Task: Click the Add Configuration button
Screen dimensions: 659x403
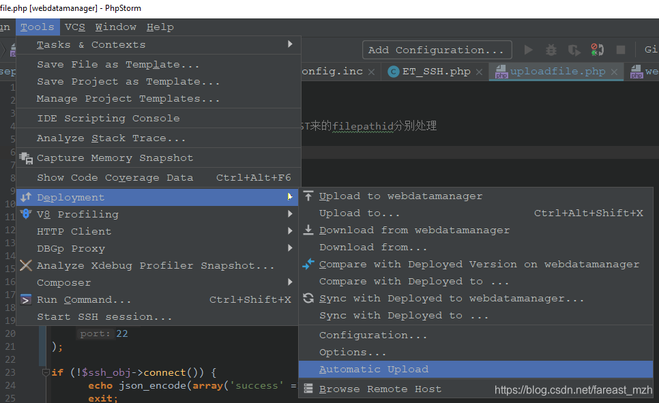Action: click(x=436, y=49)
